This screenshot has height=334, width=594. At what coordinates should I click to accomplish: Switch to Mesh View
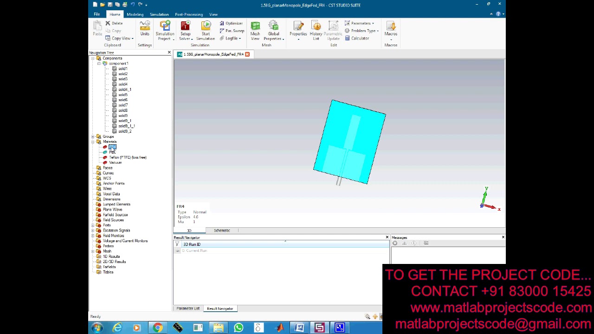(x=255, y=31)
